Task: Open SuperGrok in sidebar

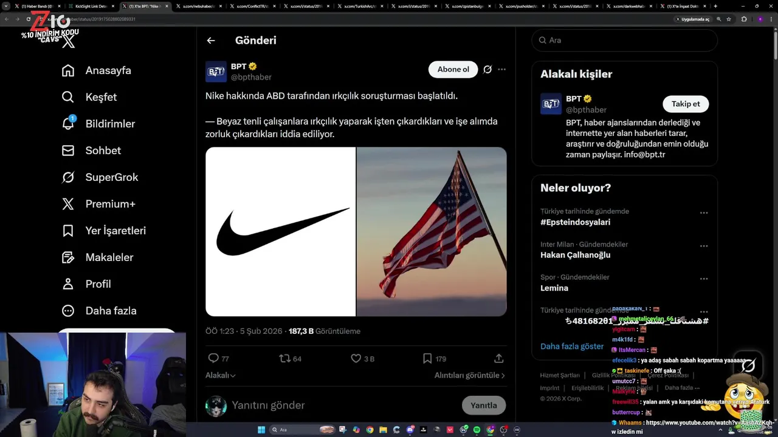Action: coord(100,177)
